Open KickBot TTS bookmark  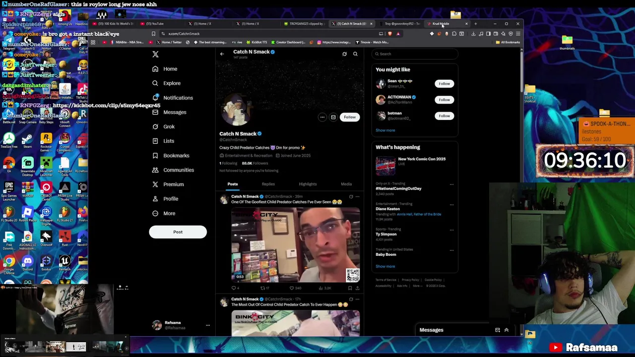[x=257, y=42]
